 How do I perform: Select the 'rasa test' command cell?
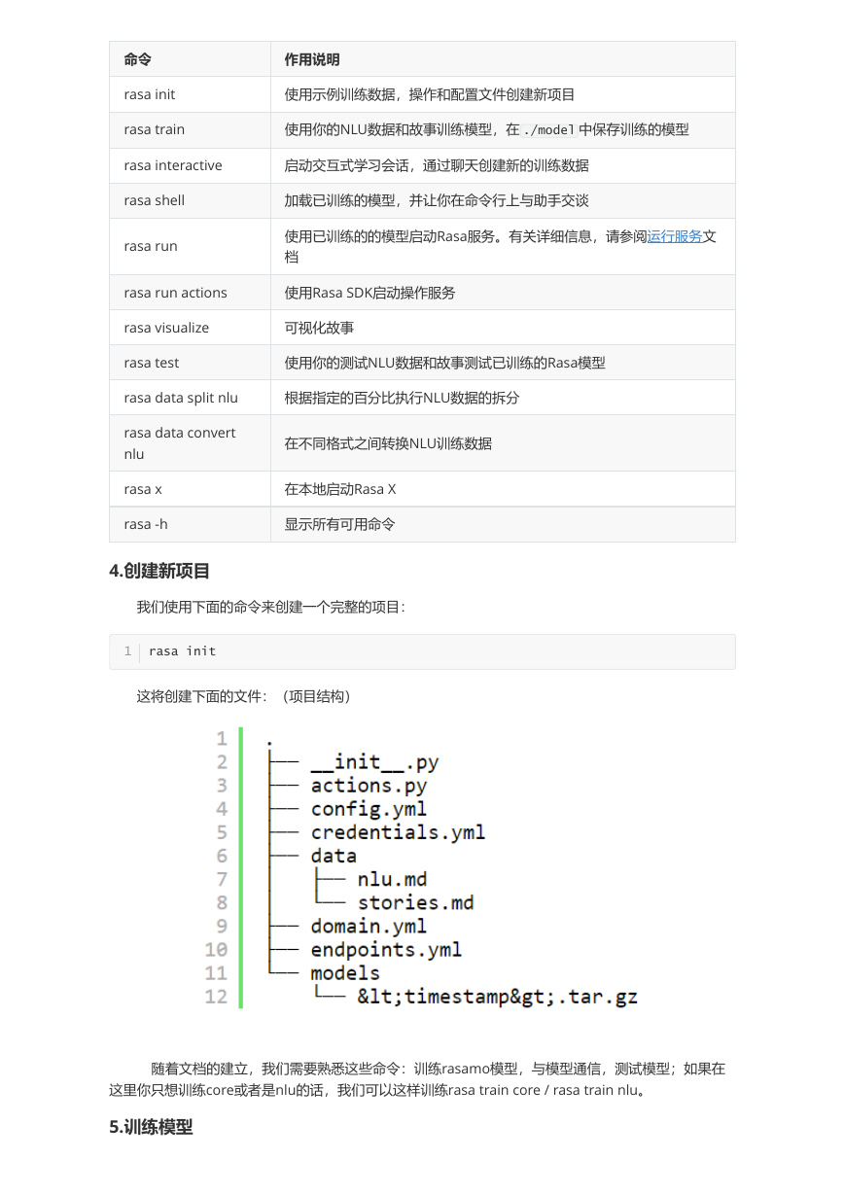(190, 363)
